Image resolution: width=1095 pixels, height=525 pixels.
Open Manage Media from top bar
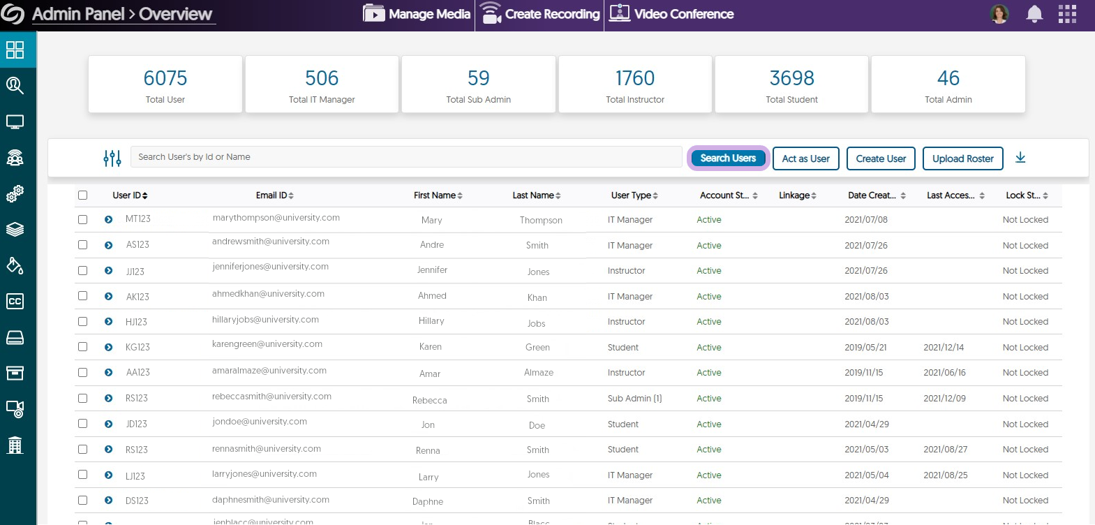pyautogui.click(x=417, y=14)
